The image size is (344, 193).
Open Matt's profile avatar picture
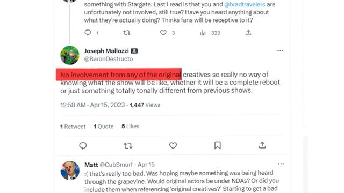(70, 170)
